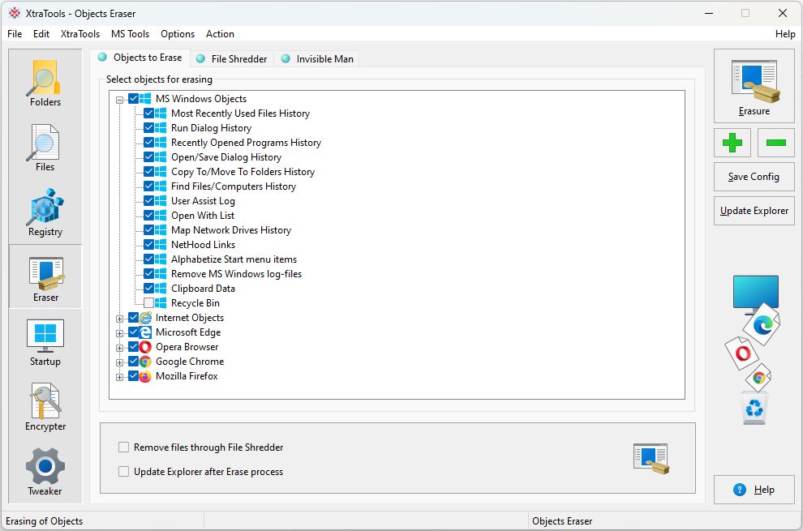Viewport: 803px width, 531px height.
Task: Click the green plus add button
Action: coord(732,143)
